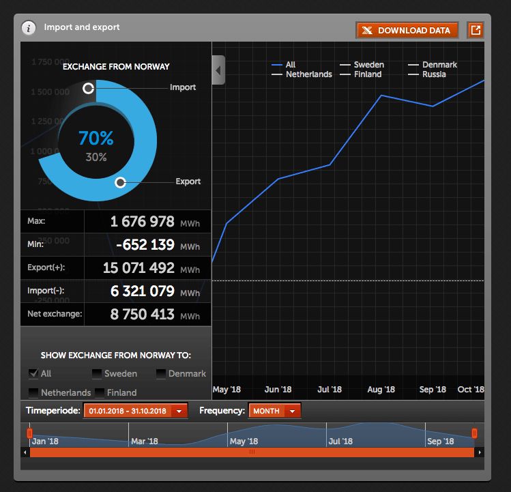
Task: Open the Frequency MONTH dropdown
Action: 293,411
